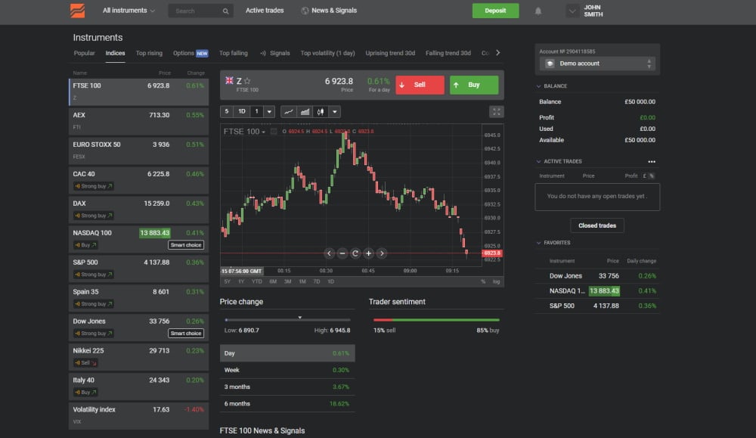756x438 pixels.
Task: Open the chart type dropdown arrow
Action: (x=335, y=112)
